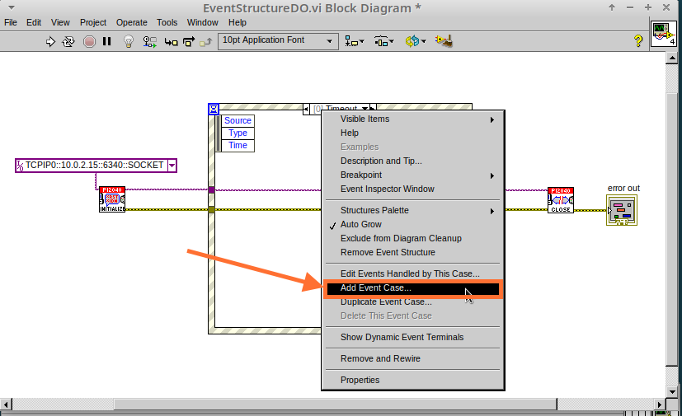Click the Clean Up Diagram broom icon
The image size is (682, 416).
(x=444, y=41)
